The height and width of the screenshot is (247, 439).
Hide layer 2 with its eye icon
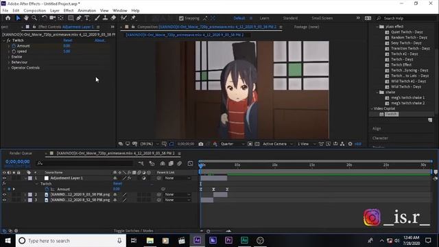(x=4, y=194)
